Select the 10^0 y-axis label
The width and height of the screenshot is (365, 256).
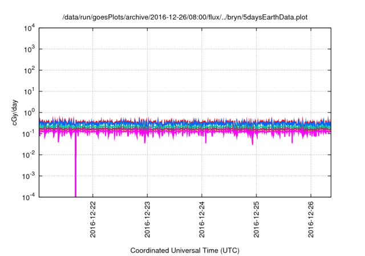point(29,113)
